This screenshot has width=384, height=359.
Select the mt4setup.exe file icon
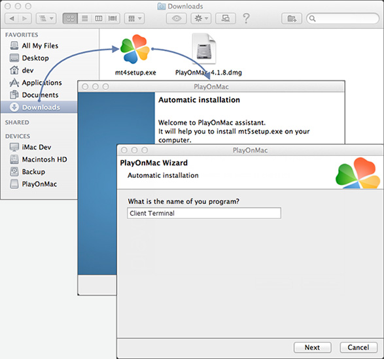click(135, 49)
